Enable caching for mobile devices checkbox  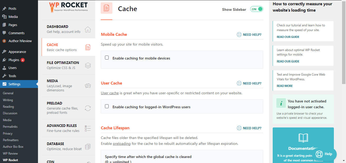[107, 58]
